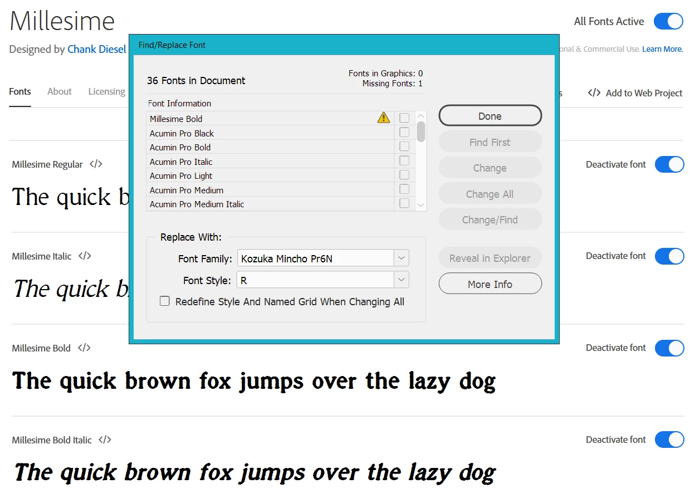Click the Done button
The height and width of the screenshot is (503, 690).
pyautogui.click(x=490, y=116)
